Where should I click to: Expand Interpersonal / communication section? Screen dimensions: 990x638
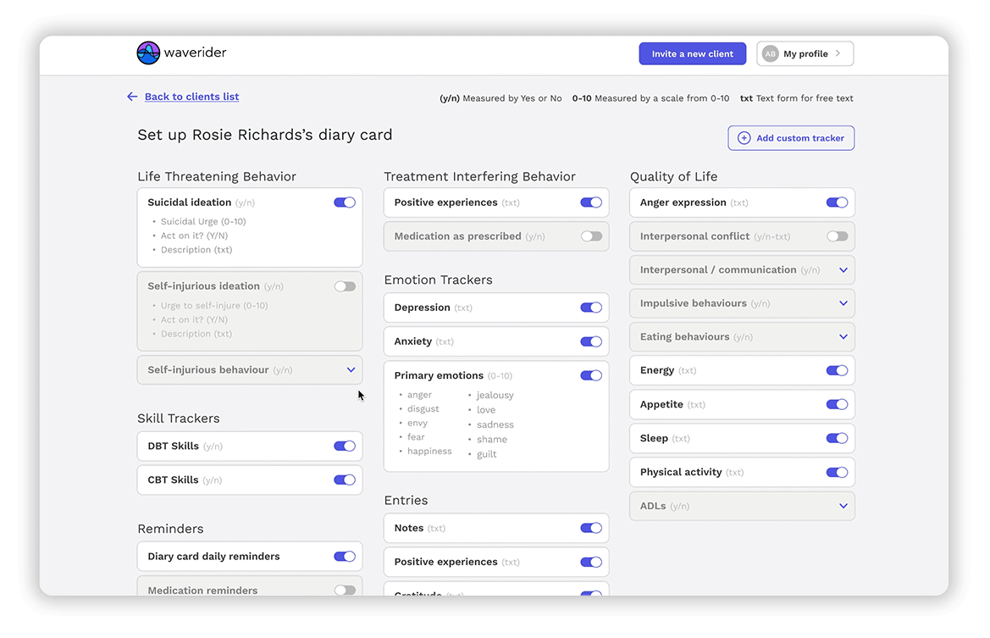(x=843, y=269)
